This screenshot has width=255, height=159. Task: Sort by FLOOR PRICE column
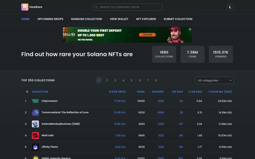[117, 92]
